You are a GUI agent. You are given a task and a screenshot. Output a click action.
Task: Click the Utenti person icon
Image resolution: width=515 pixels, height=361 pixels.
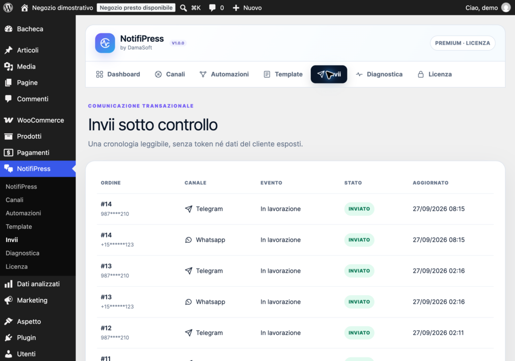pos(9,354)
